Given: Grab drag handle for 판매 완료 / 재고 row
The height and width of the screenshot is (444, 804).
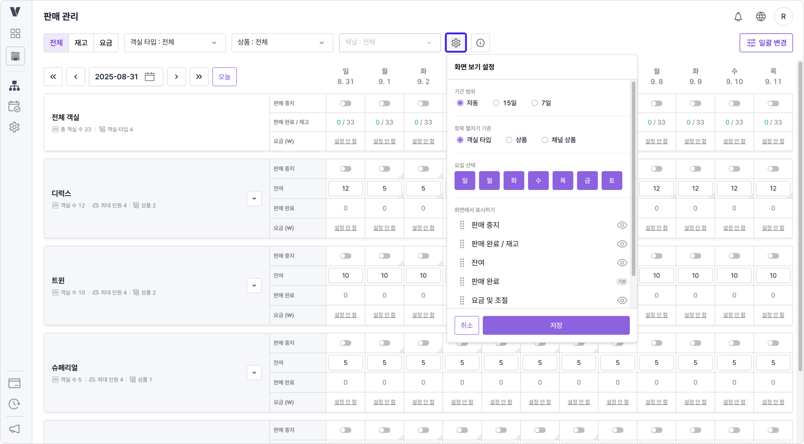Looking at the screenshot, I should [462, 244].
